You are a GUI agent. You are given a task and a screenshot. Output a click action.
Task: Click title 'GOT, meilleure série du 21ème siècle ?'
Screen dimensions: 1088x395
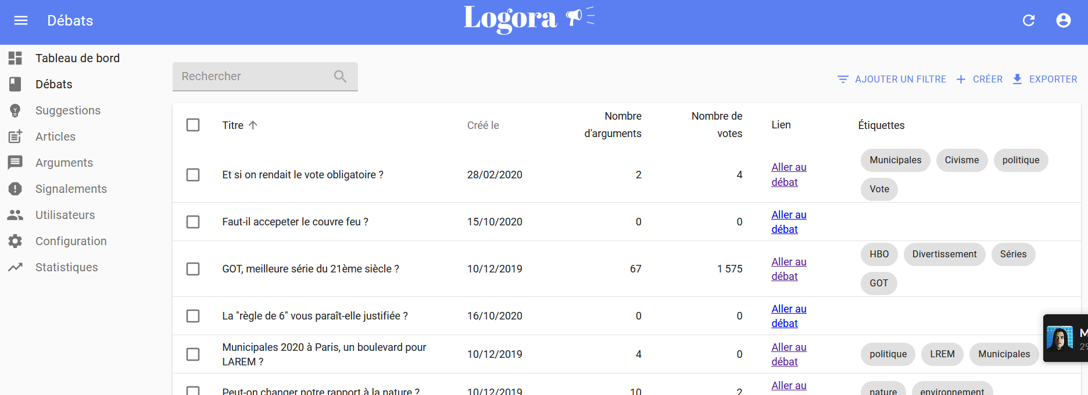click(310, 269)
